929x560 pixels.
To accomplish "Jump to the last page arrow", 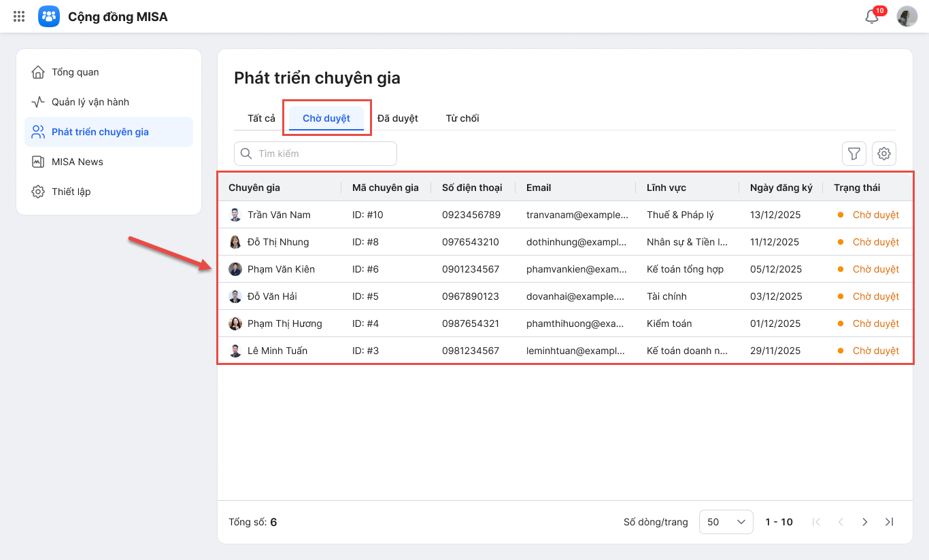I will coord(889,522).
